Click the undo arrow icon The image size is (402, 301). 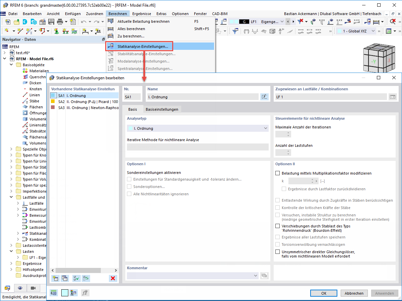click(x=84, y=21)
